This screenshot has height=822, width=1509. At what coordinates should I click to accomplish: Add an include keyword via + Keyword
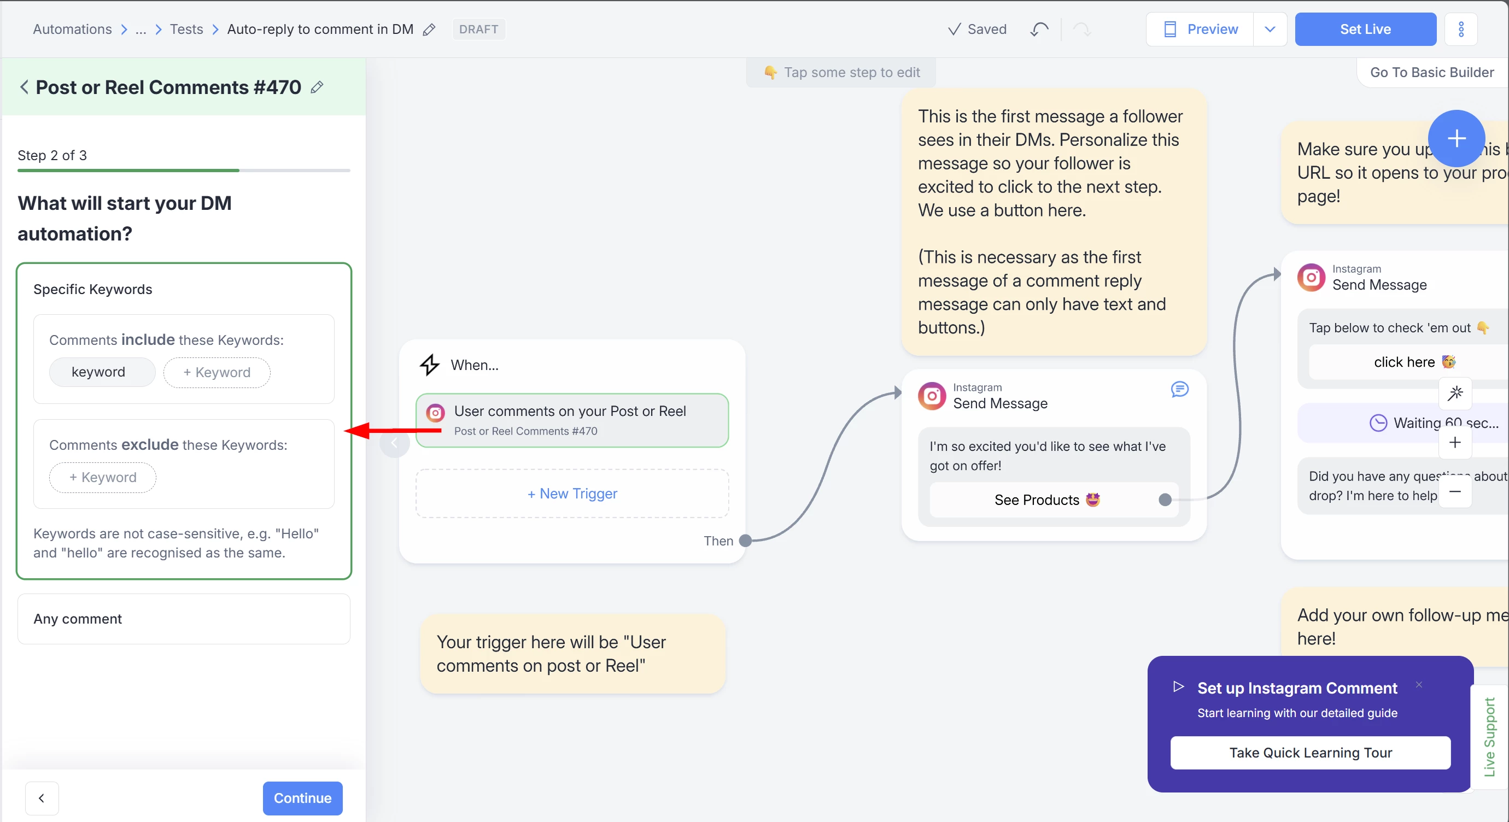click(x=216, y=372)
